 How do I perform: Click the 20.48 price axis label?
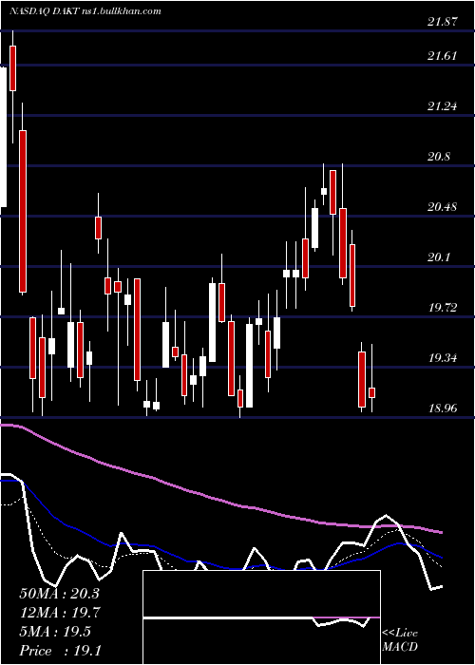[443, 207]
